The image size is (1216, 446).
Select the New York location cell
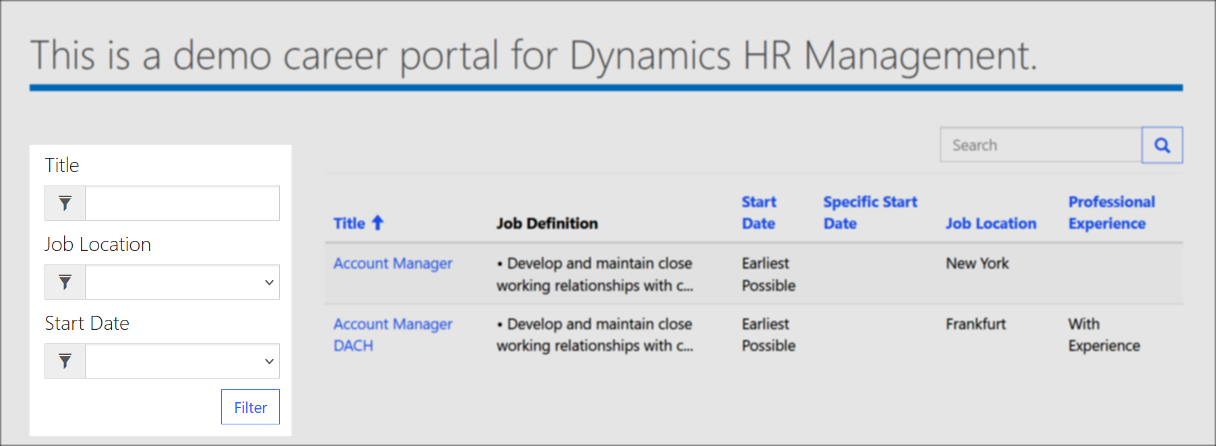click(x=977, y=263)
